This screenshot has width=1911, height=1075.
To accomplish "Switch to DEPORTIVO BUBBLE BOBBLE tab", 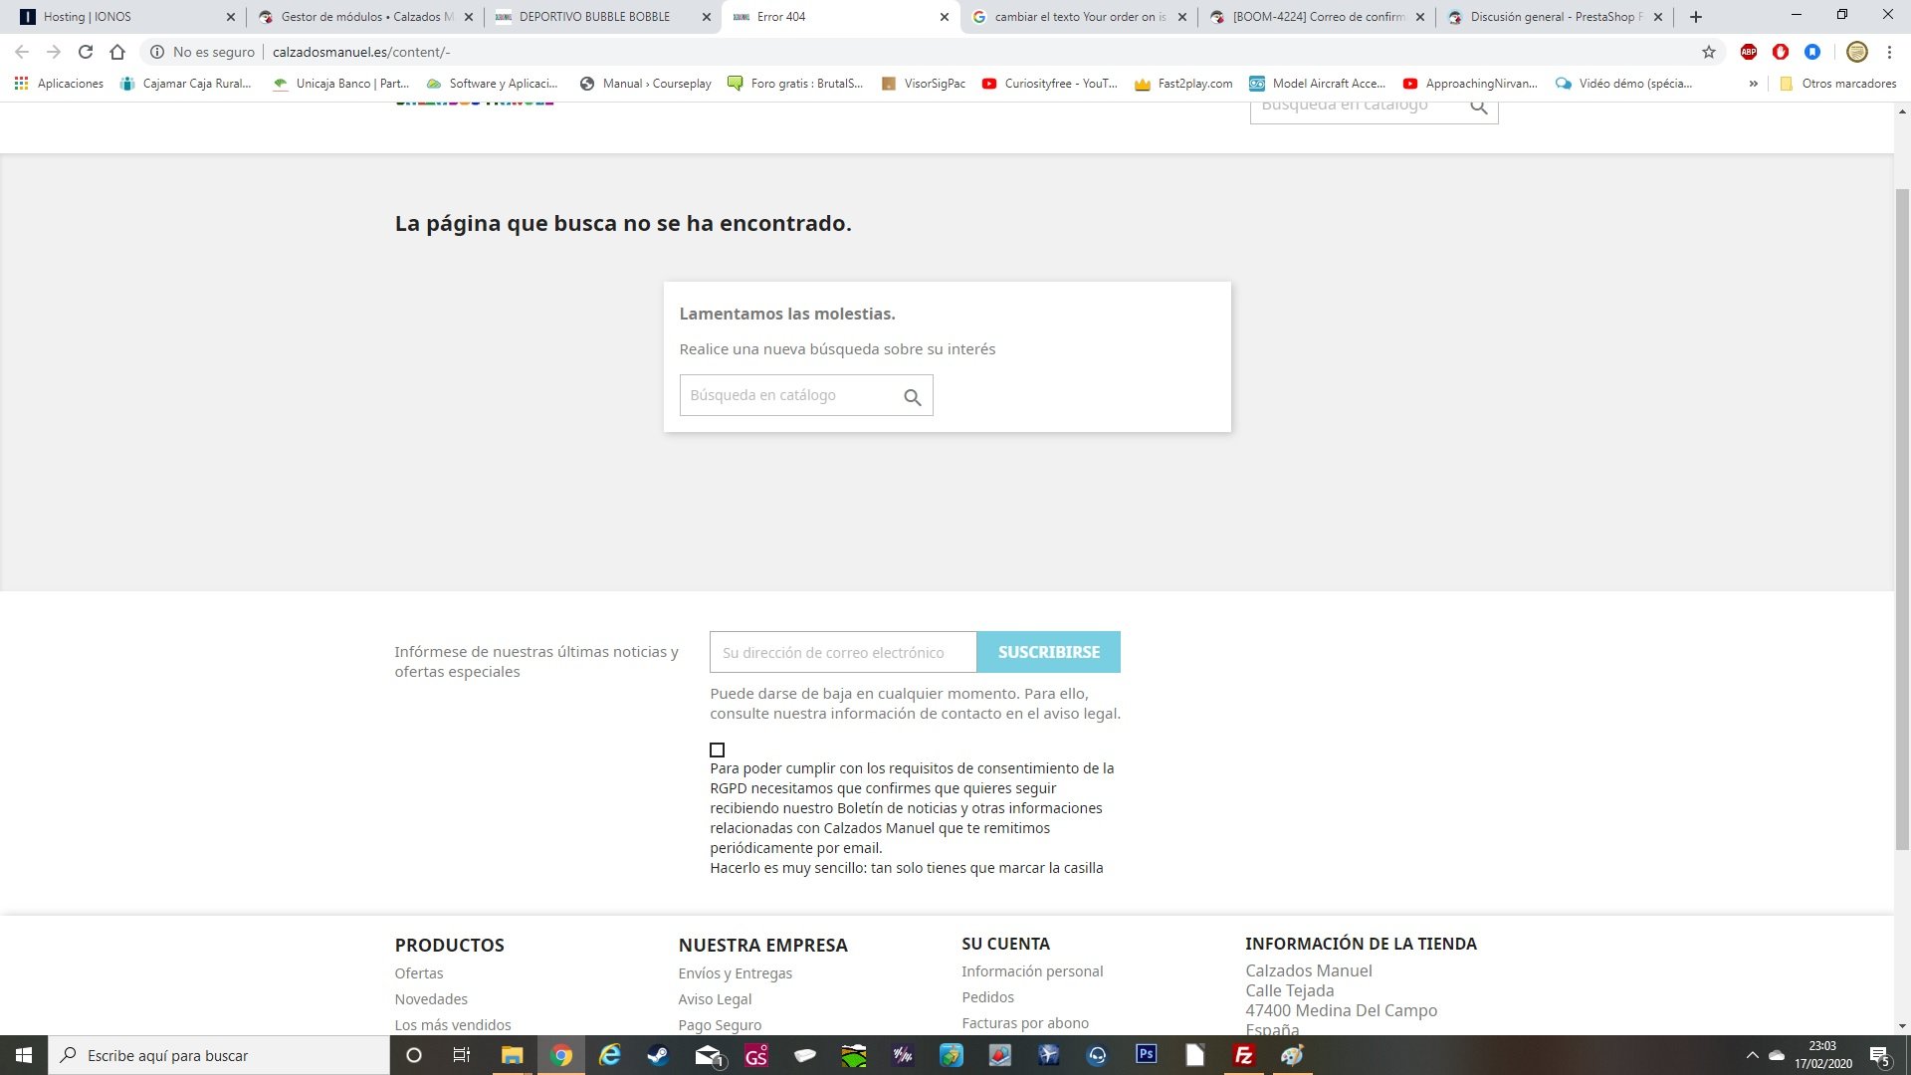I will click(594, 17).
